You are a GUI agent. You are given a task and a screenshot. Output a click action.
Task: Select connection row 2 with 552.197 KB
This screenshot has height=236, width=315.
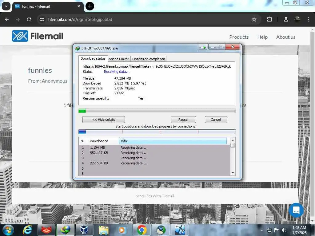coord(154,153)
